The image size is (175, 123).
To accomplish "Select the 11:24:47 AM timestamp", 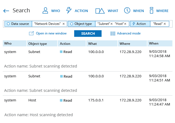I will point(159,104).
